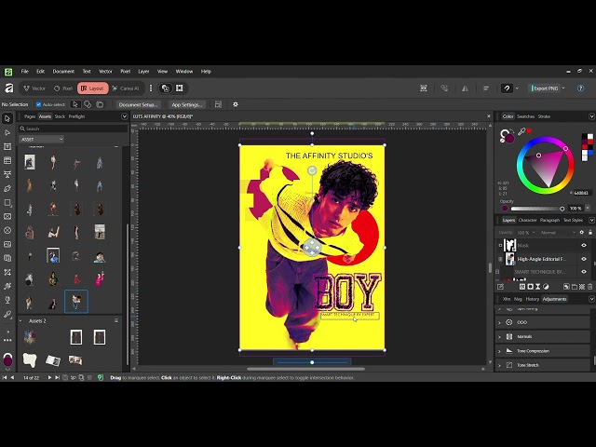Open the snapping options dropdown arrow
Screen dimensions: 596x447
(x=517, y=88)
